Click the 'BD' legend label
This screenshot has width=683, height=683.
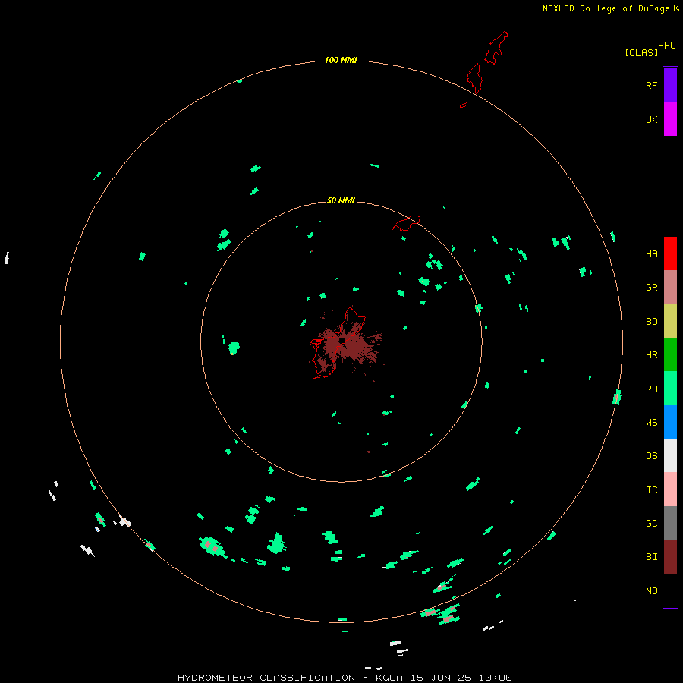click(651, 322)
